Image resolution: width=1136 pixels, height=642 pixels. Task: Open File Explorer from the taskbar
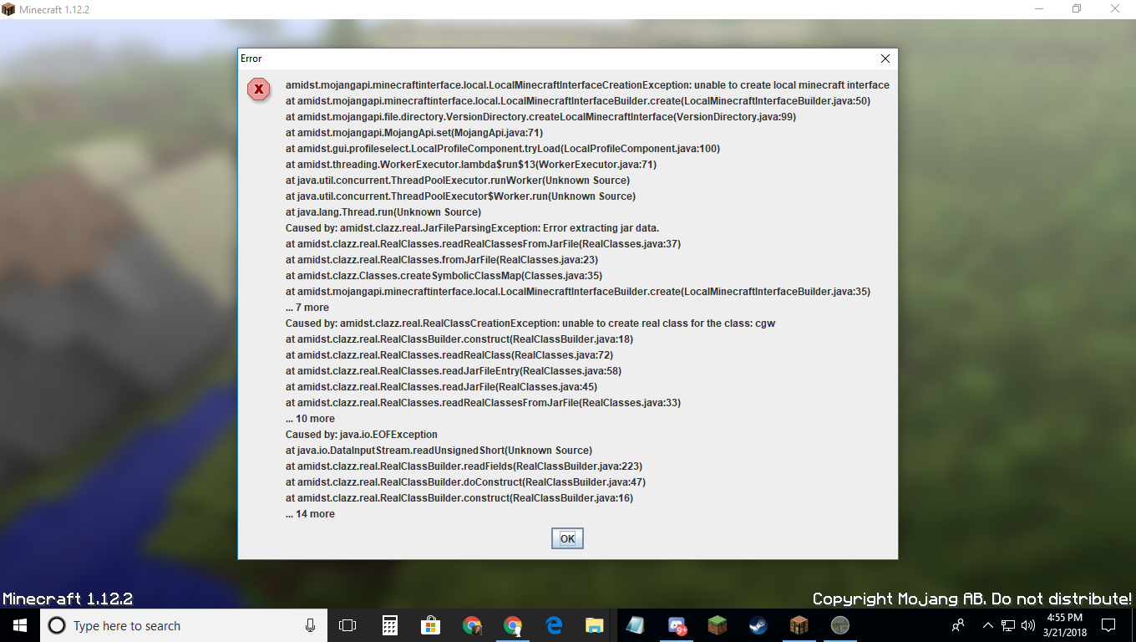tap(594, 624)
